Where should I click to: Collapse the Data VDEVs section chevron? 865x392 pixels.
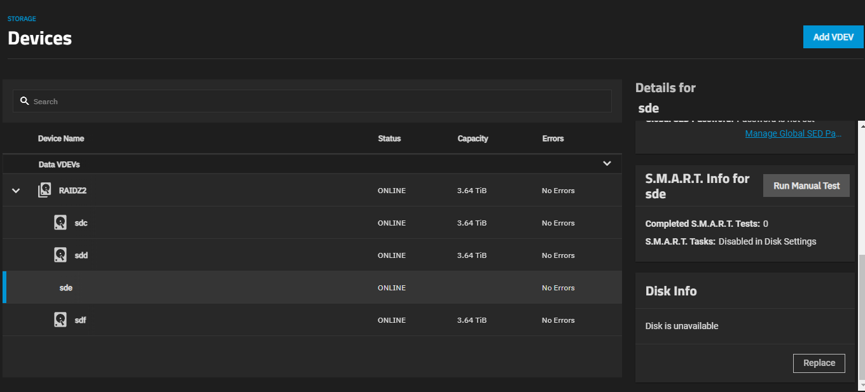pos(607,164)
